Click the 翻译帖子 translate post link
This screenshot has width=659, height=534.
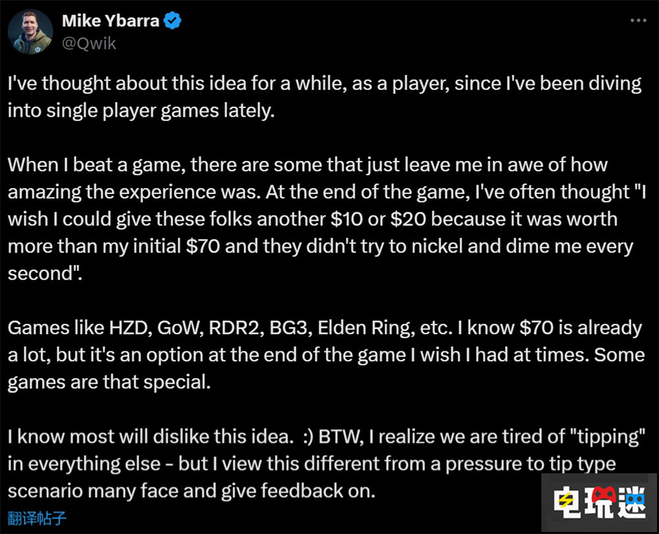(37, 518)
